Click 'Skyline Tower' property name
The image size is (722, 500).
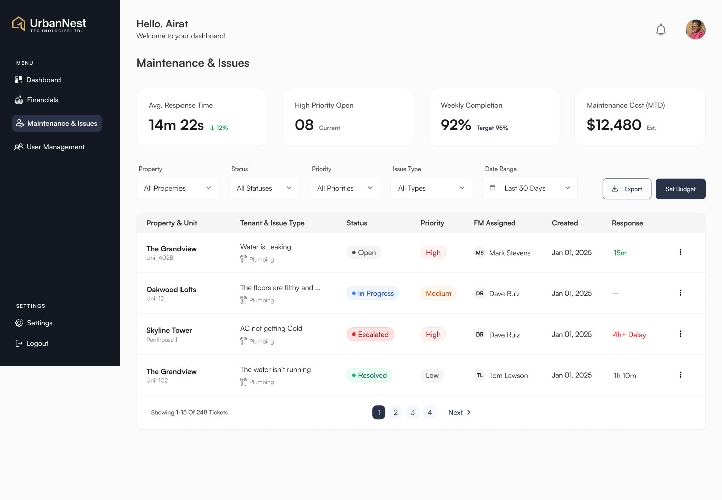(x=169, y=330)
